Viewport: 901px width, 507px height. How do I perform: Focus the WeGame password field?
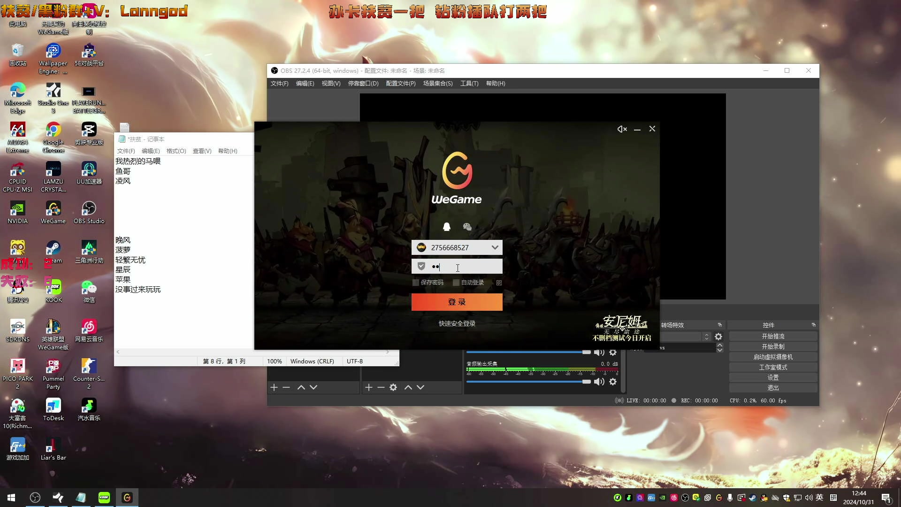[457, 266]
